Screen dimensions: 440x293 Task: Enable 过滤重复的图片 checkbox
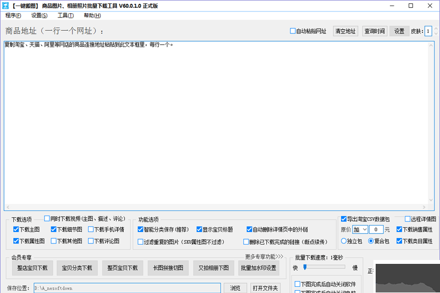tap(141, 242)
